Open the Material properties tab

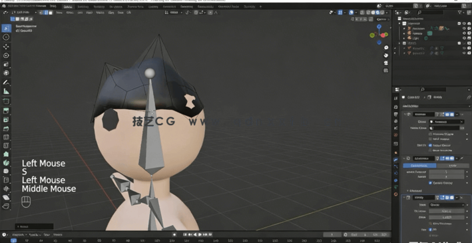tap(396, 194)
